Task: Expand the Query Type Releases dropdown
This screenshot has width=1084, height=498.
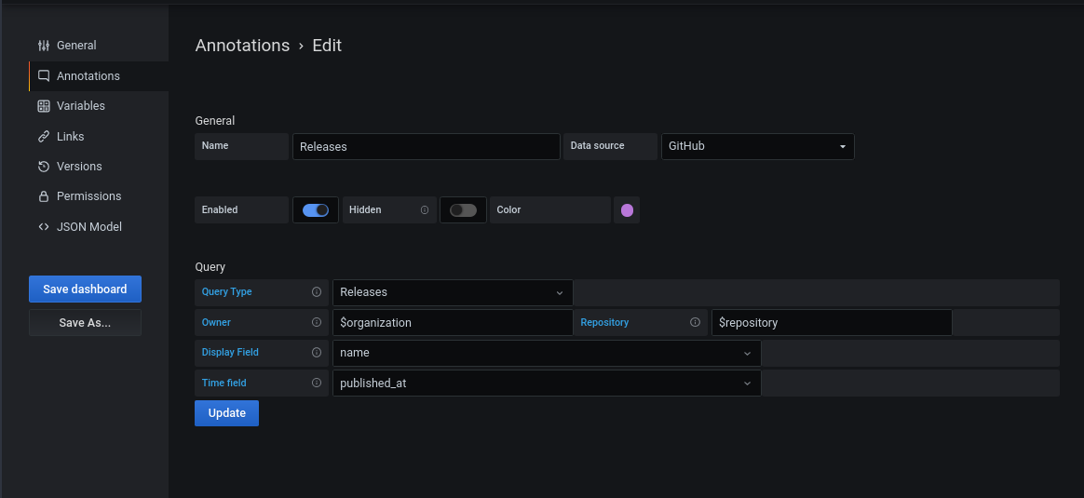Action: tap(453, 292)
